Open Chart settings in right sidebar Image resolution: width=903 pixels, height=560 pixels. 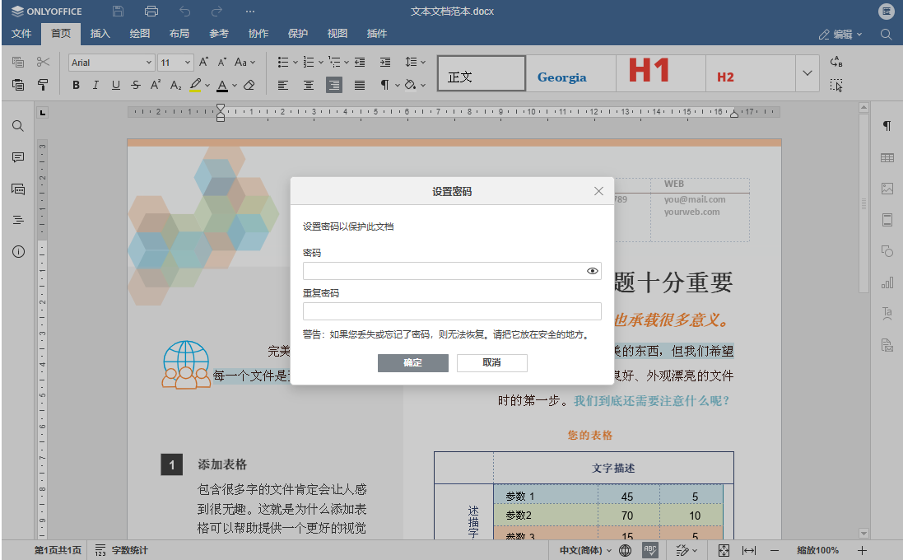(887, 282)
